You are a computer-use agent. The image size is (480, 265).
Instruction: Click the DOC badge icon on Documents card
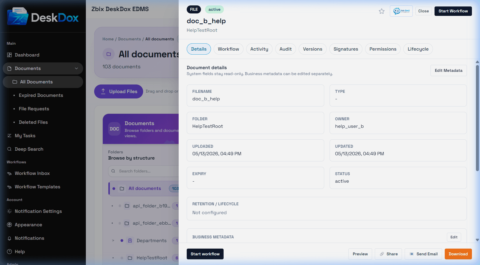click(x=114, y=129)
